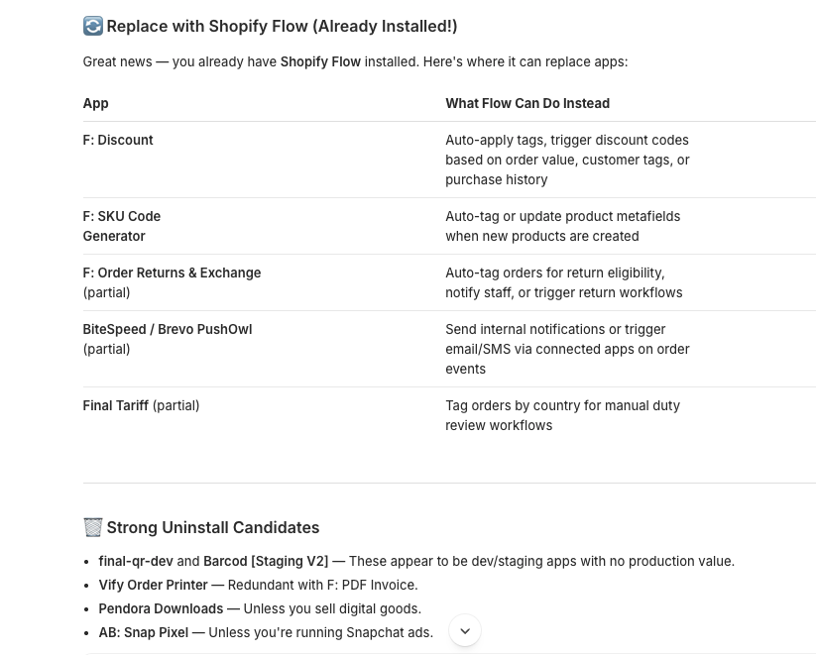The image size is (816, 655).
Task: Select "F: Order Returns & Exchange" app name
Action: click(172, 273)
